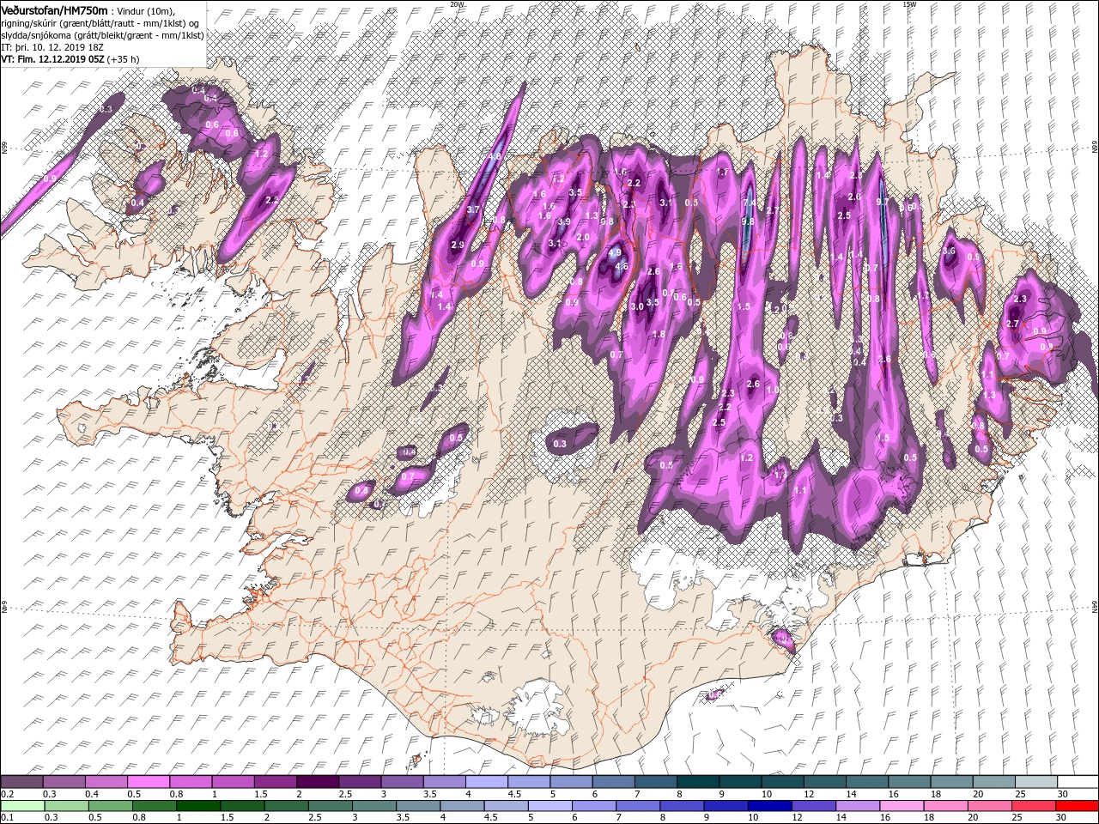Click the top-row legend swatch between 0.5 and 0.8
The height and width of the screenshot is (824, 1099).
pos(149,782)
